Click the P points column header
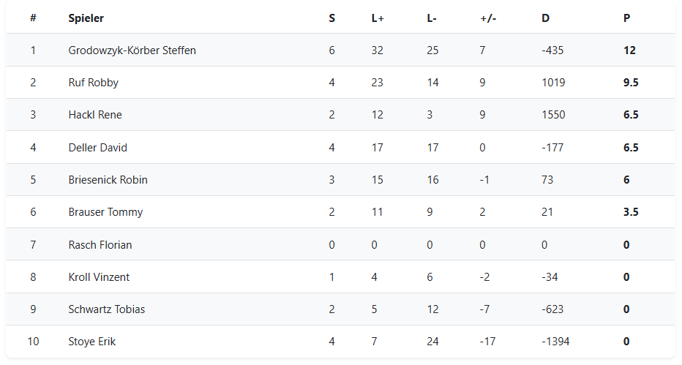Image resolution: width=682 pixels, height=365 pixels. pyautogui.click(x=626, y=18)
